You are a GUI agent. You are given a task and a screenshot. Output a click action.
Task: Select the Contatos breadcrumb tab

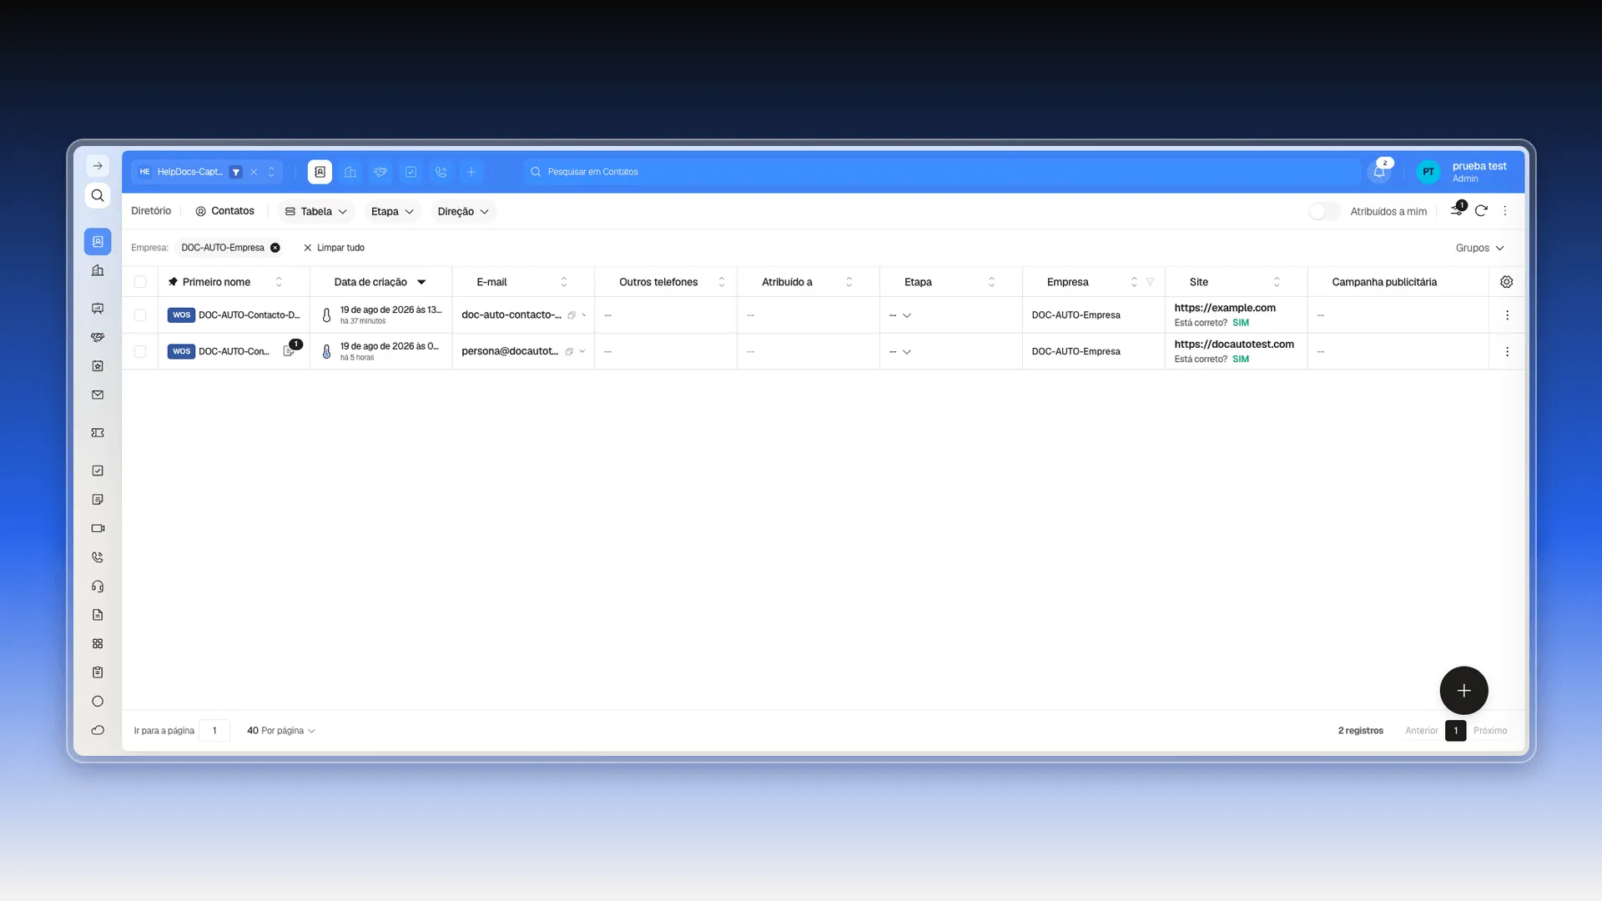224,211
